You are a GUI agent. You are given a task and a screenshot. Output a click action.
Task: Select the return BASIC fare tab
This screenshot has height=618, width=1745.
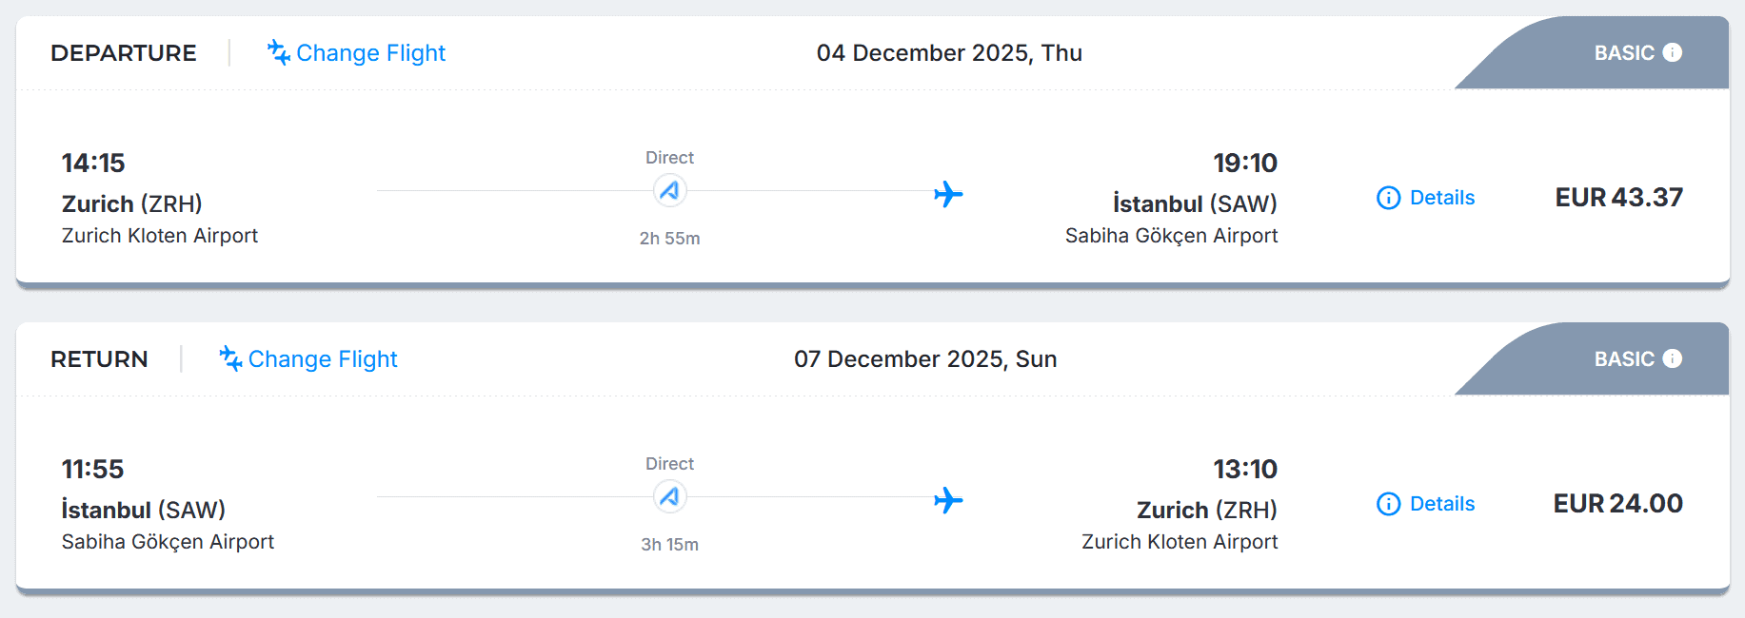(1623, 359)
